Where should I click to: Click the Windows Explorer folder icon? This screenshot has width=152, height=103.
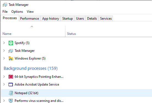(11, 58)
